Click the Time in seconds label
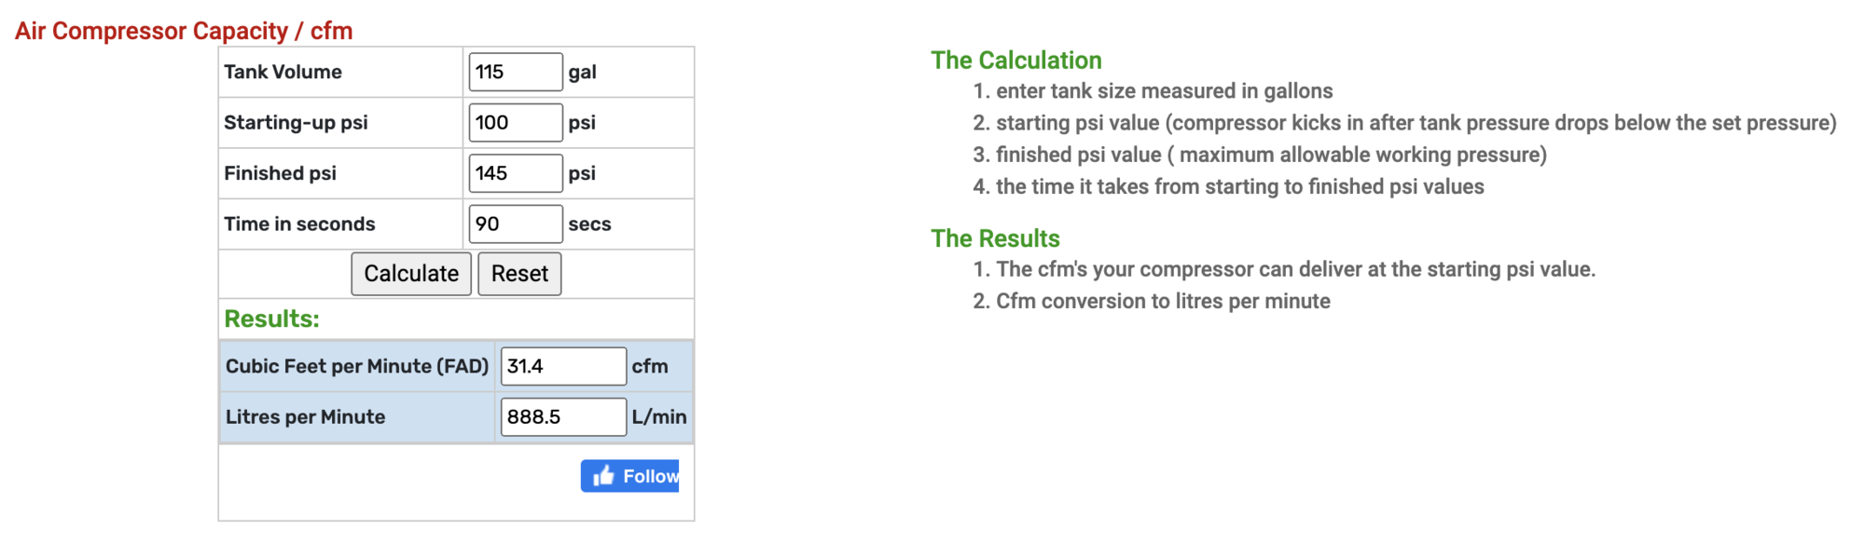This screenshot has height=543, width=1865. 299,224
